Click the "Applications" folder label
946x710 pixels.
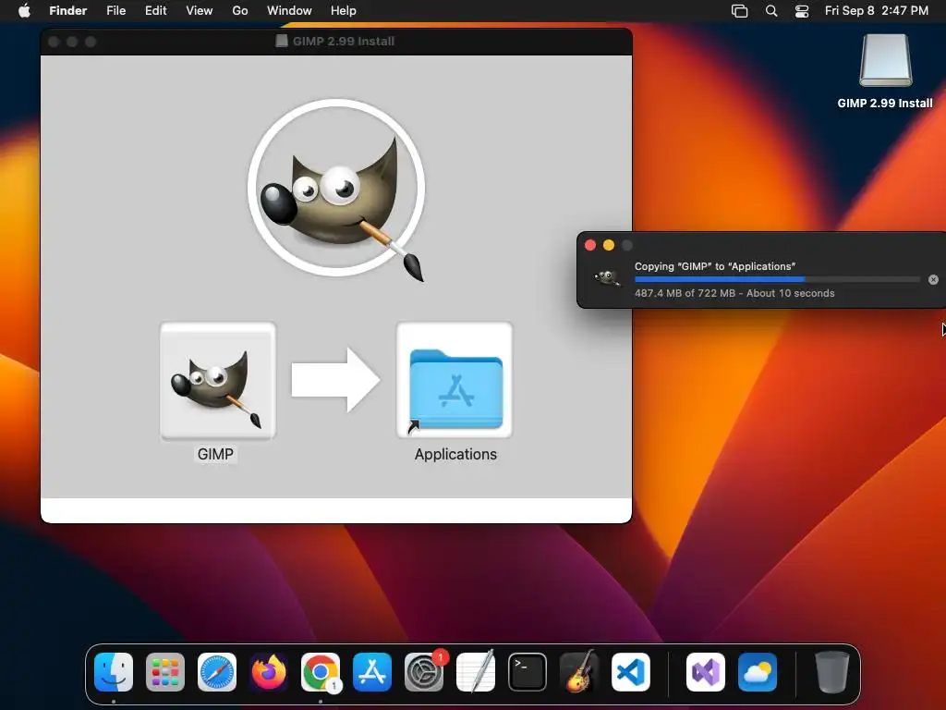click(455, 454)
